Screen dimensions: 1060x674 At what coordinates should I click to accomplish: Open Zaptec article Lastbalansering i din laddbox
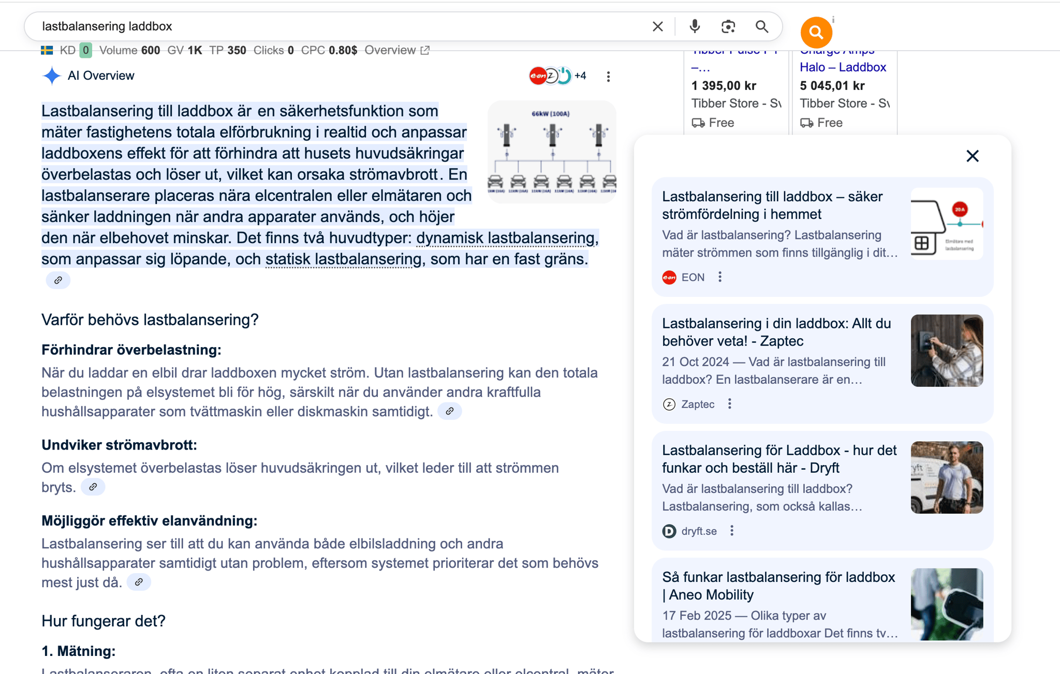point(776,332)
